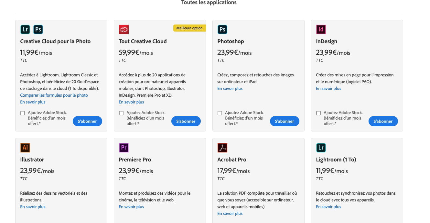Click the Photoshop icon in Creative Cloud Photo card

pyautogui.click(x=38, y=30)
